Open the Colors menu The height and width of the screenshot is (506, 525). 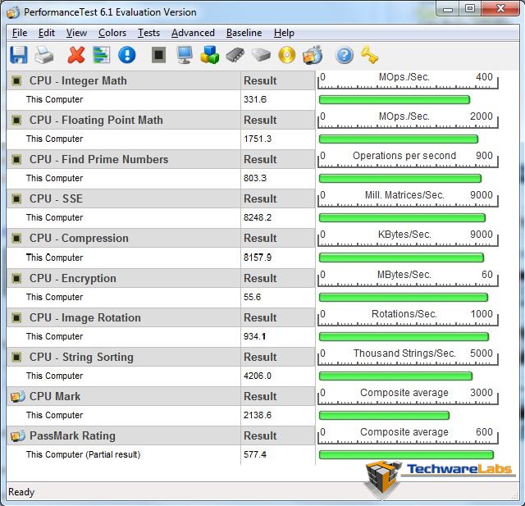point(112,33)
